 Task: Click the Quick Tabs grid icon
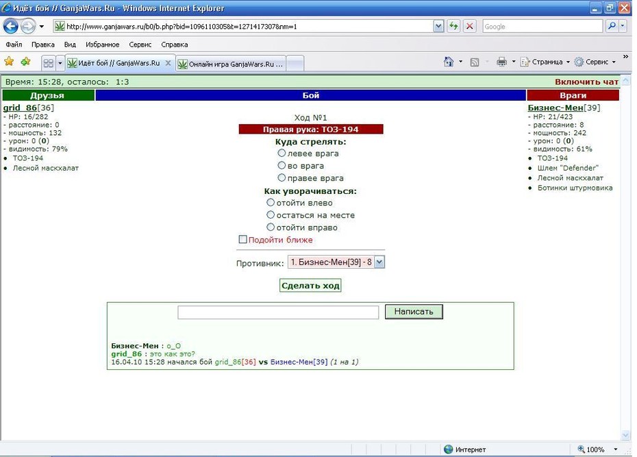[49, 63]
